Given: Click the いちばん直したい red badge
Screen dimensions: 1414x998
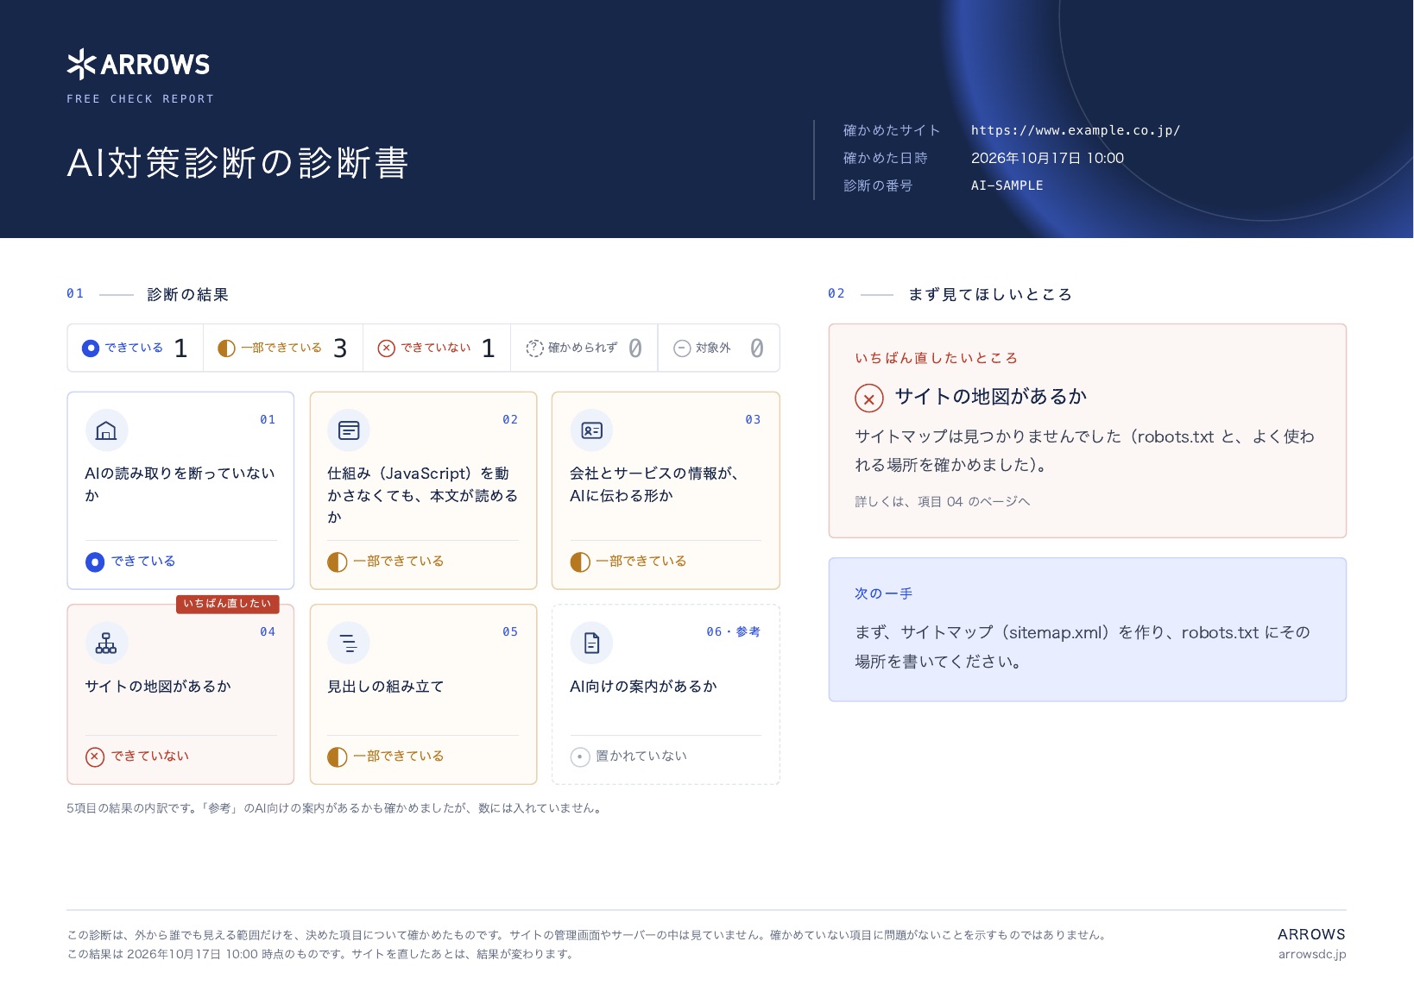Looking at the screenshot, I should point(228,604).
